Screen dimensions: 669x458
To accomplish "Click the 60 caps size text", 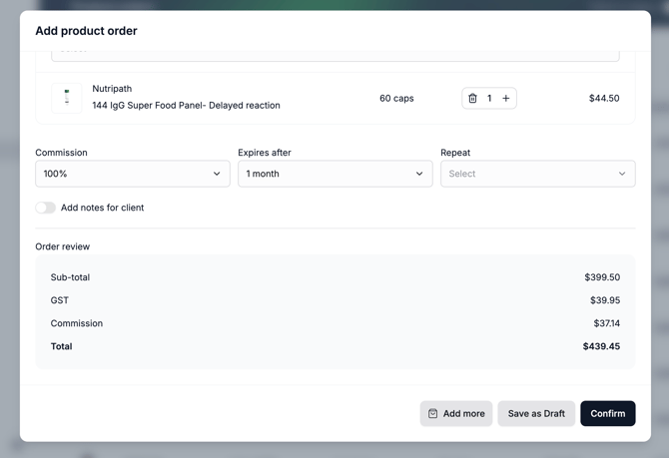I will pyautogui.click(x=396, y=98).
